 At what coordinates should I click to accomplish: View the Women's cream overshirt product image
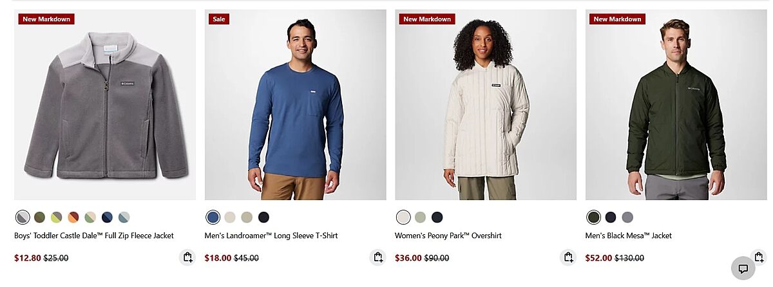click(x=486, y=104)
